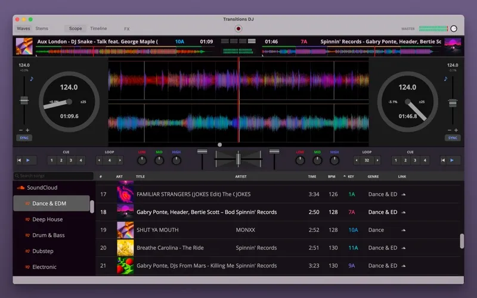Image resolution: width=477 pixels, height=298 pixels.
Task: Toggle key lock note icon on right deck
Action: [x=445, y=79]
